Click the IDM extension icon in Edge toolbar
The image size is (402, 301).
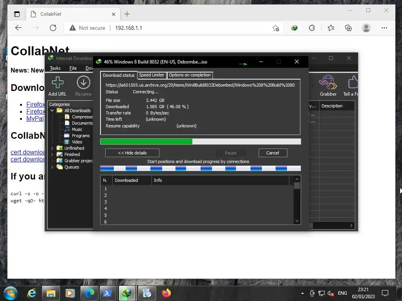point(294,28)
